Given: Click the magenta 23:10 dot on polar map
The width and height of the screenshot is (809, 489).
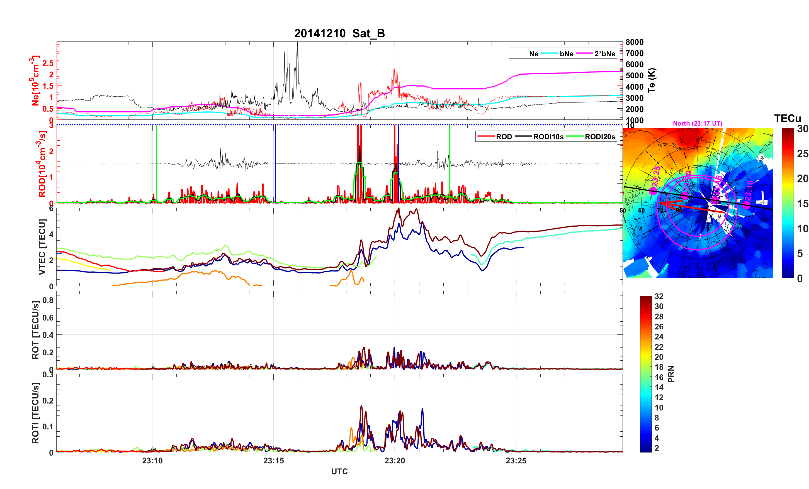Looking at the screenshot, I should coord(746,206).
